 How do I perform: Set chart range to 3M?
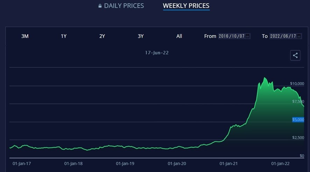click(25, 36)
